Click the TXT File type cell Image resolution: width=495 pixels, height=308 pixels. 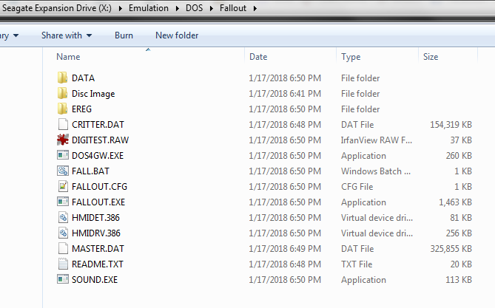[x=357, y=264]
